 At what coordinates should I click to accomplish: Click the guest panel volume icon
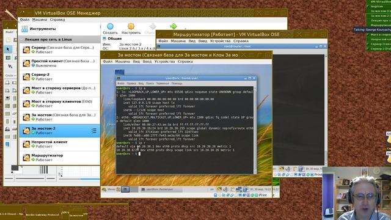tap(225, 189)
